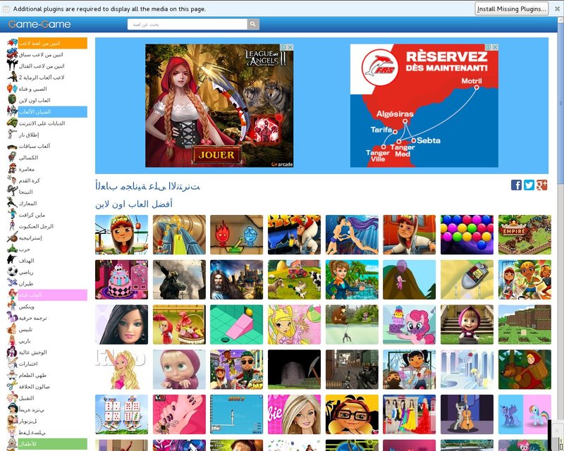The height and width of the screenshot is (451, 564).
Task: Open the green للأطفال category
Action: pos(52,444)
